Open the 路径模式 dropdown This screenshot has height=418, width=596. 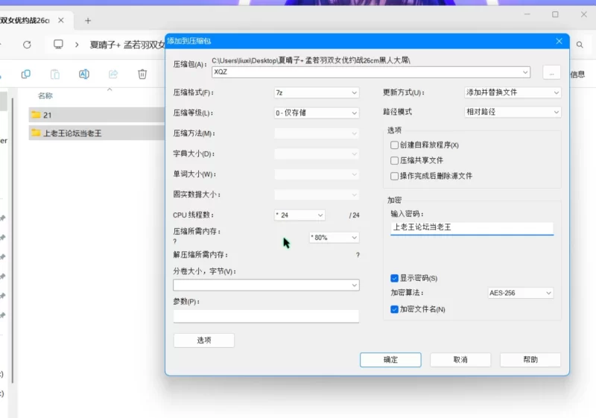[513, 112]
